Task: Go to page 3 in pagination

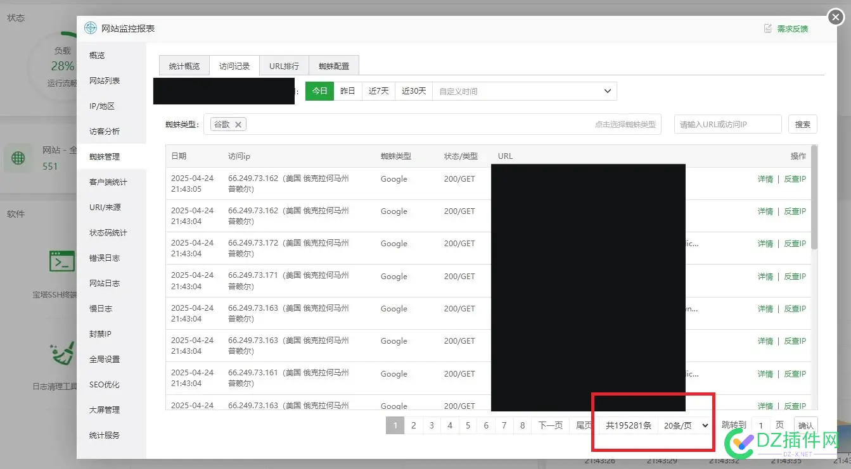Action: (432, 425)
